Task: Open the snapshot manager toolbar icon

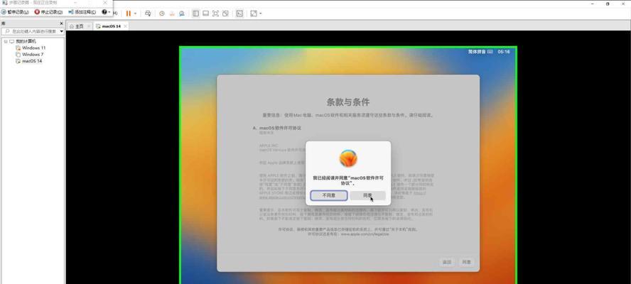Action: point(182,13)
